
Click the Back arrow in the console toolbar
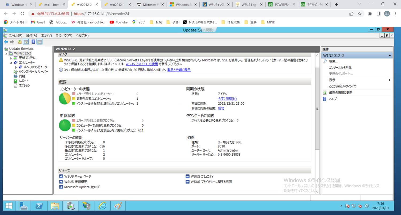(6, 42)
